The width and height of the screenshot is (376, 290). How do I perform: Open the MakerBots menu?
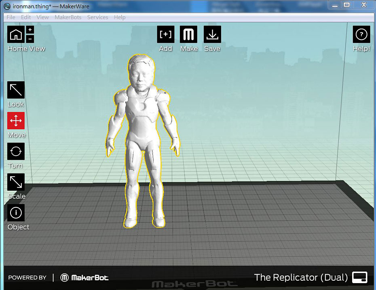[68, 17]
